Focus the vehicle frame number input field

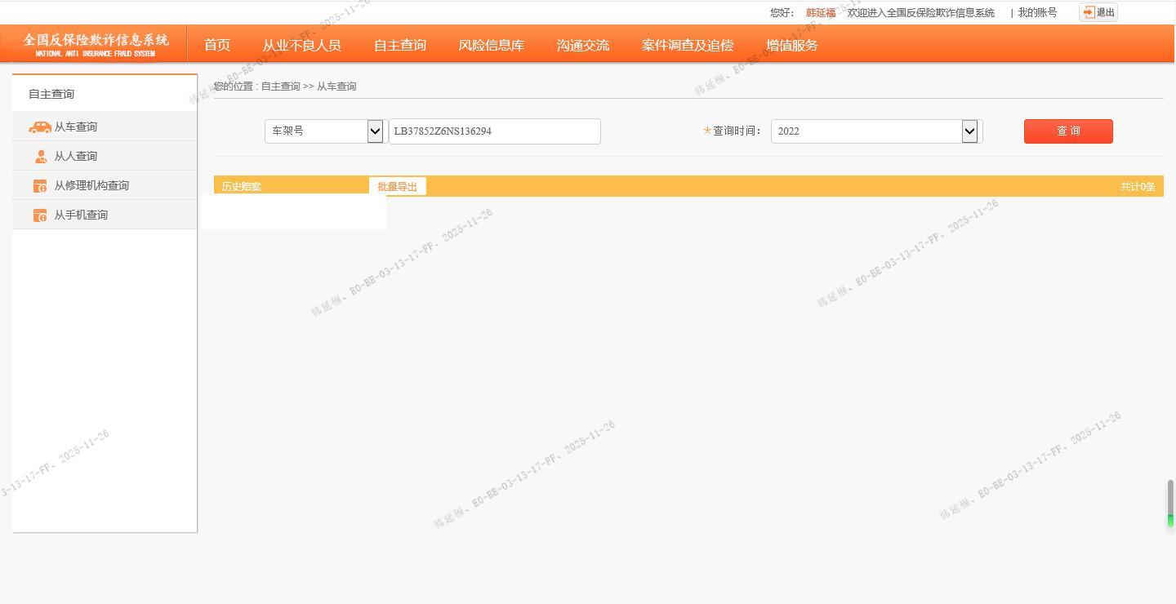(x=494, y=131)
